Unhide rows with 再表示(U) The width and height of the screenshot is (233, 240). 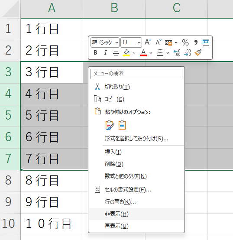pos(136,226)
